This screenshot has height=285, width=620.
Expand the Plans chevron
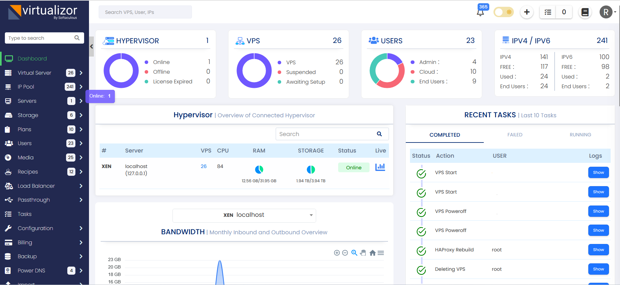(x=81, y=129)
